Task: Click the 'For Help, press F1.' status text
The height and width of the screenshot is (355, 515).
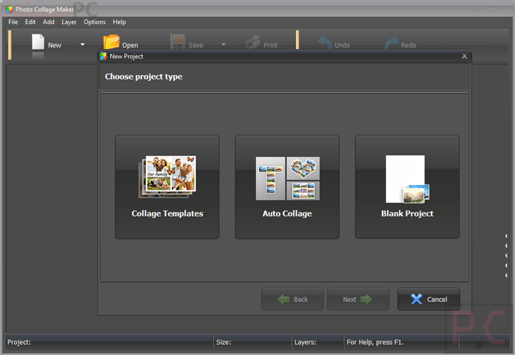Action: coord(375,342)
